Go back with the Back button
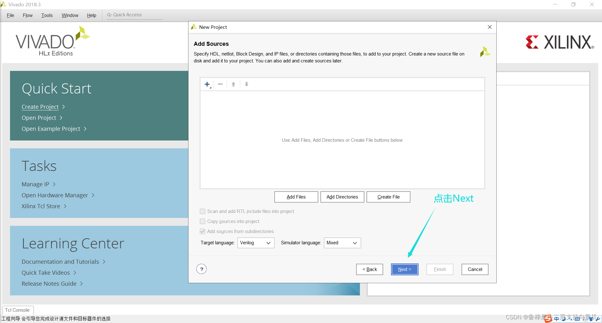Viewport: 602px width, 323px height. [x=370, y=269]
